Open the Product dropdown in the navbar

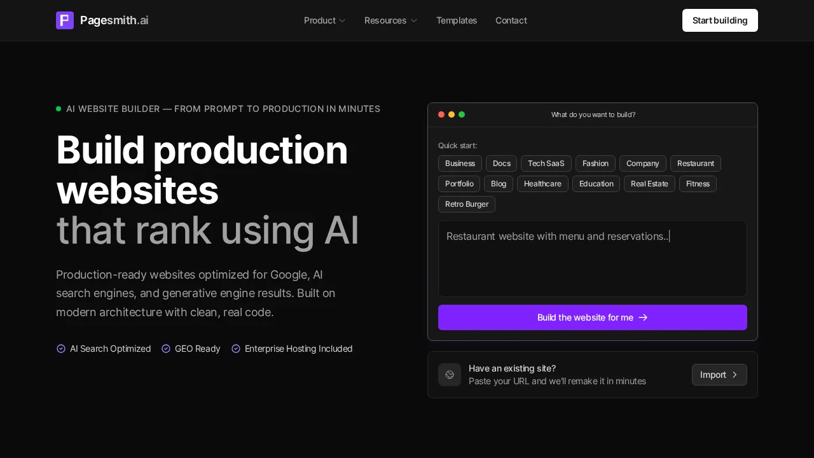pyautogui.click(x=325, y=20)
